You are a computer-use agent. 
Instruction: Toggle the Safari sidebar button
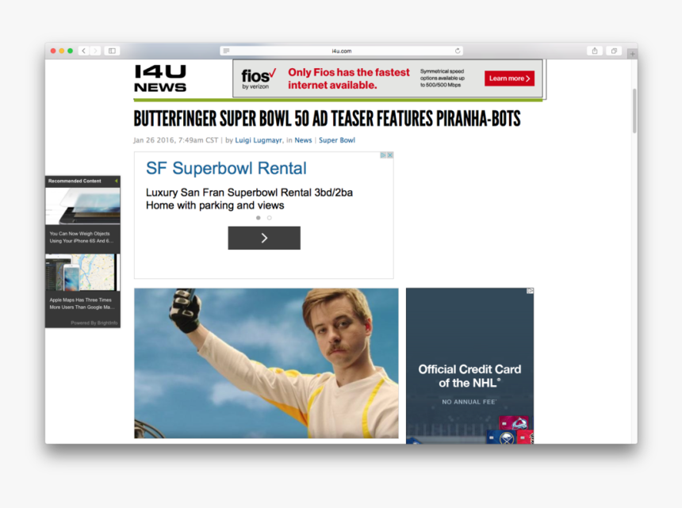point(112,51)
